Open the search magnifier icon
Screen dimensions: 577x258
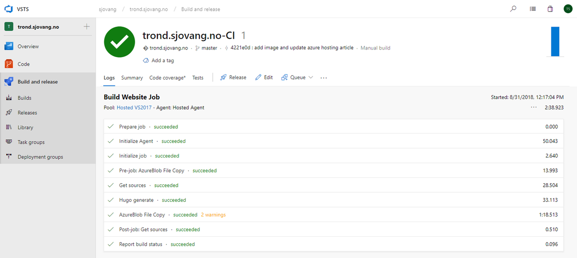point(513,9)
